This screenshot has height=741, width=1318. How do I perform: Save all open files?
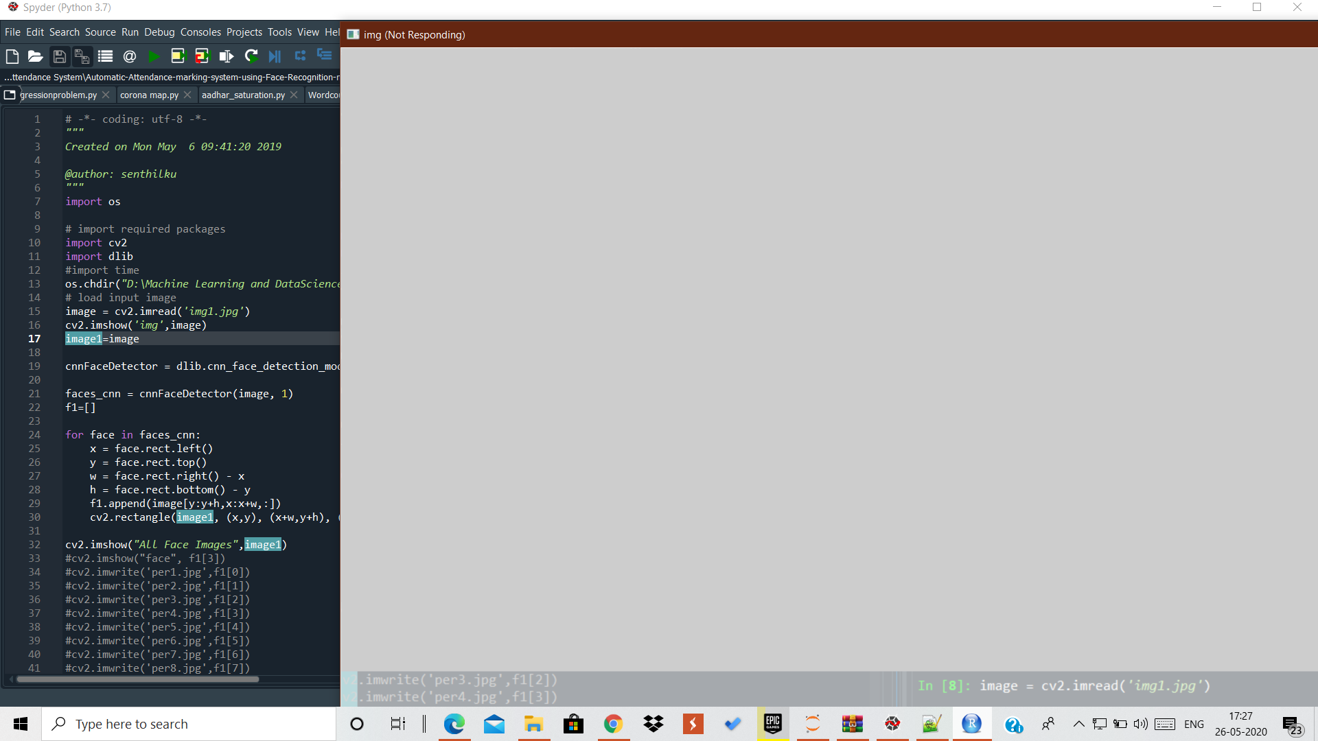82,56
